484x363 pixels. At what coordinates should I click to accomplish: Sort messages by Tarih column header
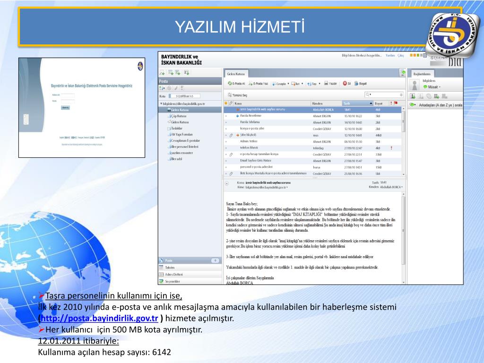pyautogui.click(x=358, y=104)
